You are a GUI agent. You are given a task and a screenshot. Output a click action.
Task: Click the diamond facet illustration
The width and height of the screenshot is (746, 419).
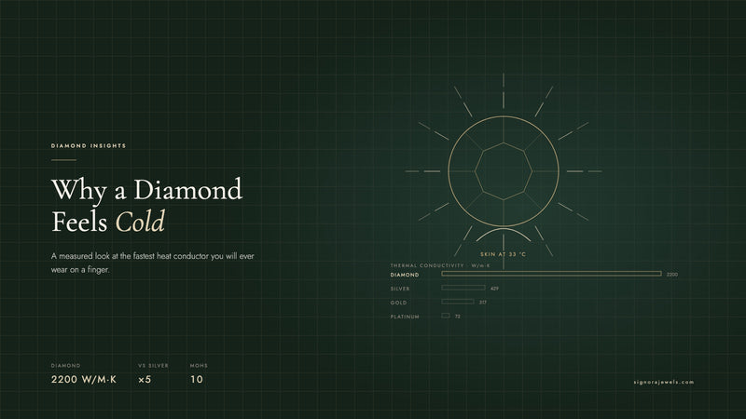(x=504, y=171)
